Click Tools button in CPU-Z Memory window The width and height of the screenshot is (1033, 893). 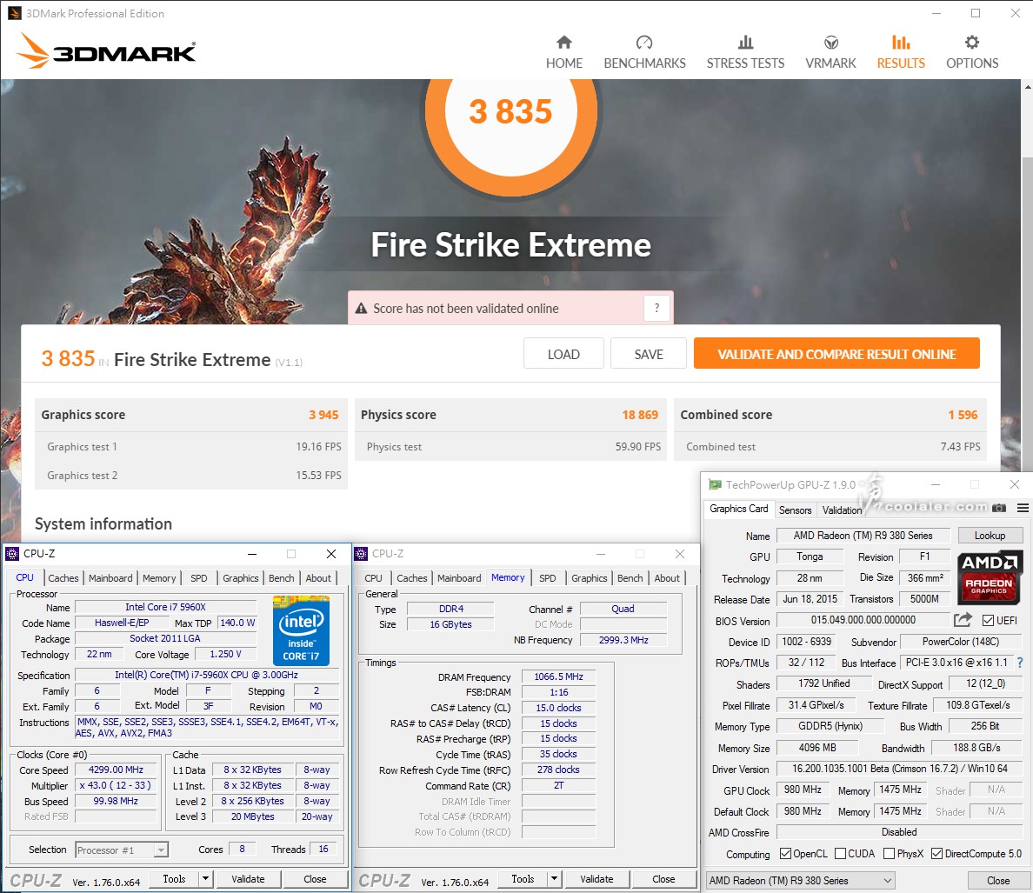coord(523,878)
